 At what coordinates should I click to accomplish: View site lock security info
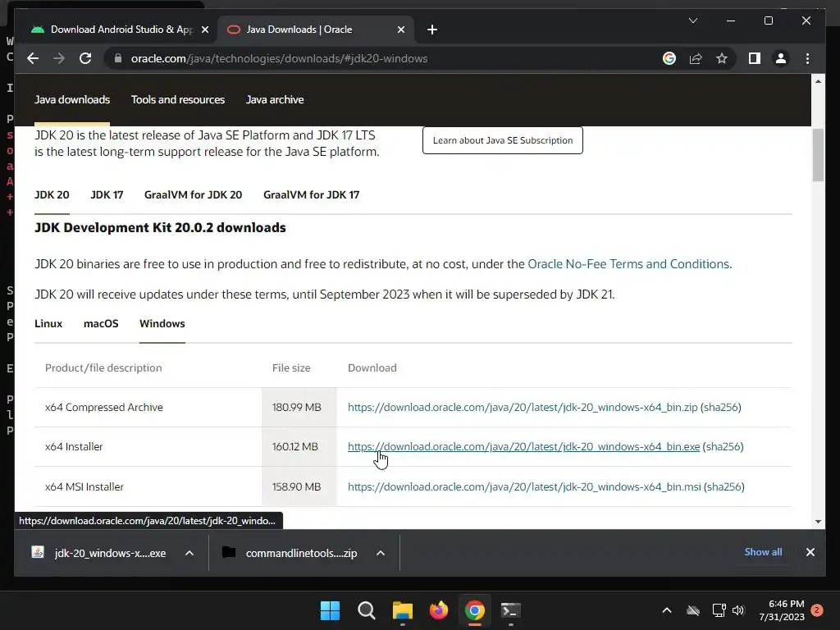[118, 58]
